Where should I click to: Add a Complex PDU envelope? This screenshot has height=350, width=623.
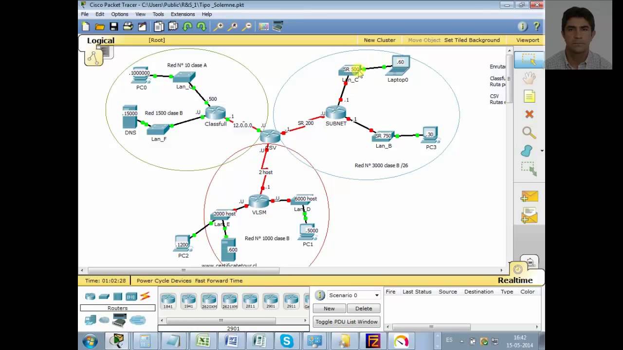pyautogui.click(x=529, y=215)
